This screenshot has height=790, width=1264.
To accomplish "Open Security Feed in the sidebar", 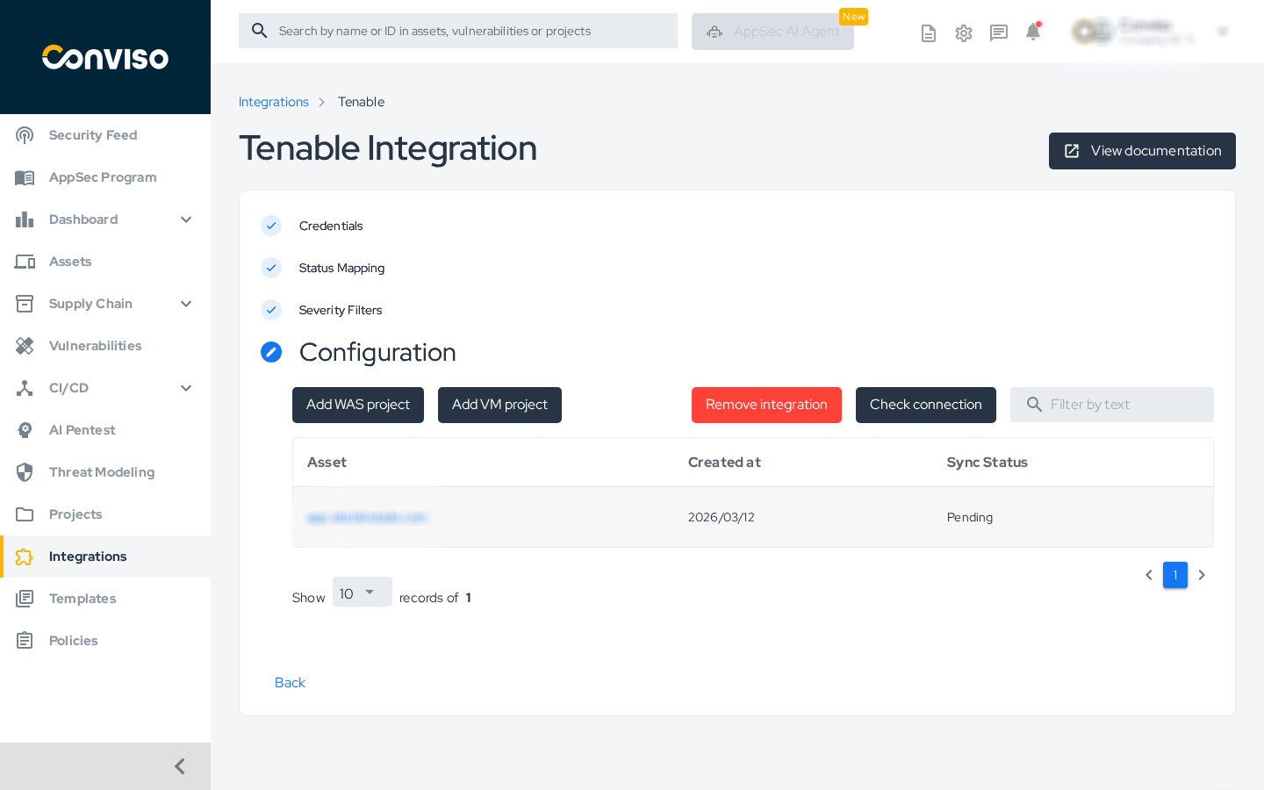I will pyautogui.click(x=105, y=135).
